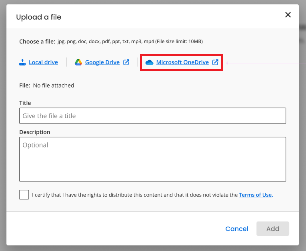Screen dimensions: 306x251
Task: Click the Add button
Action: pyautogui.click(x=273, y=229)
